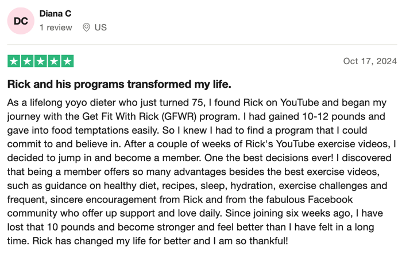Click the pink DC avatar circle
Image resolution: width=402 pixels, height=258 pixels.
point(21,21)
